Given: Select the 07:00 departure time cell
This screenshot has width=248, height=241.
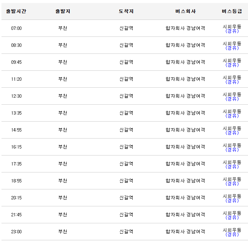Looking at the screenshot, I should [16, 28].
